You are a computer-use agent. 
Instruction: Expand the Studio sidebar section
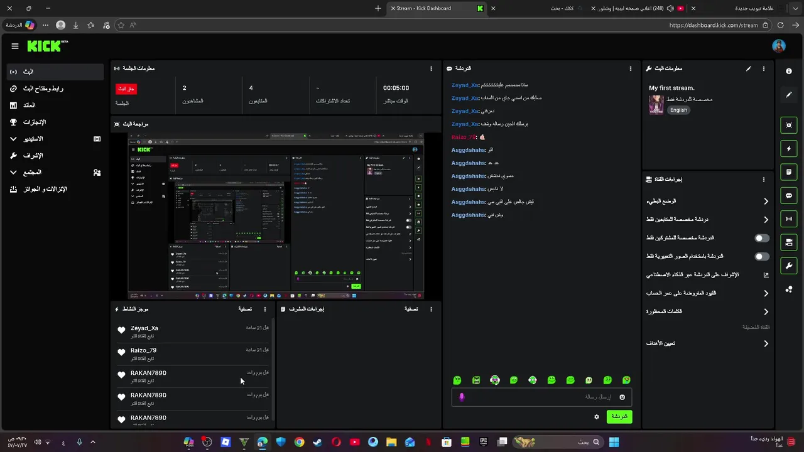55,139
